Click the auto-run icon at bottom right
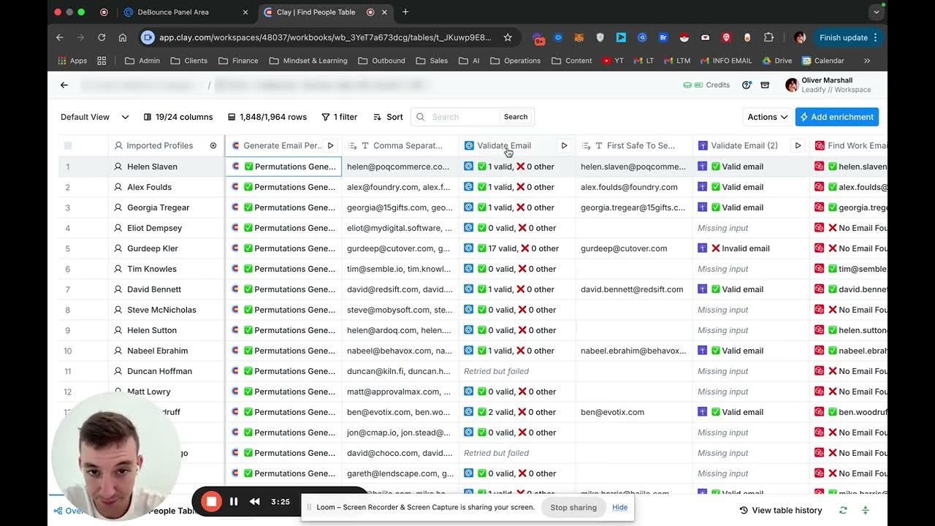 tap(866, 511)
